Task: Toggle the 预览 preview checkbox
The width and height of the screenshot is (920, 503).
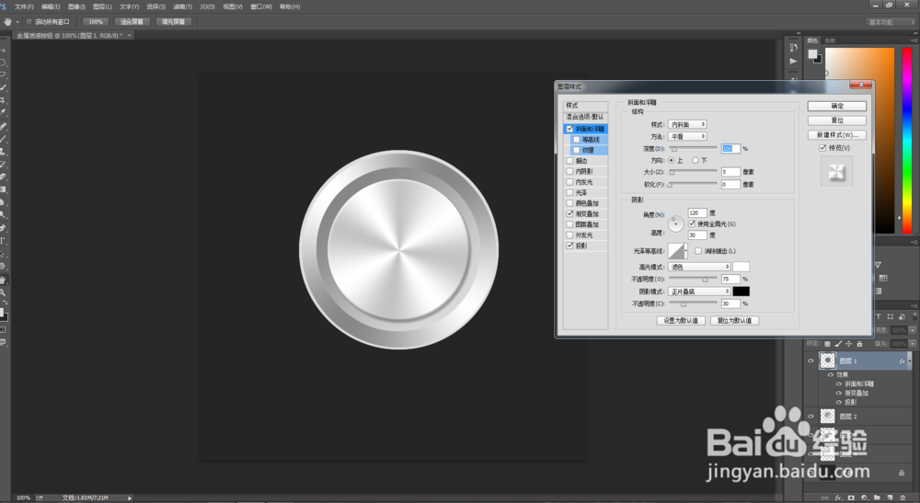Action: coord(822,148)
